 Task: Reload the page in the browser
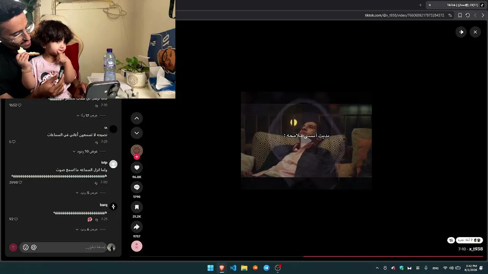coord(468,15)
